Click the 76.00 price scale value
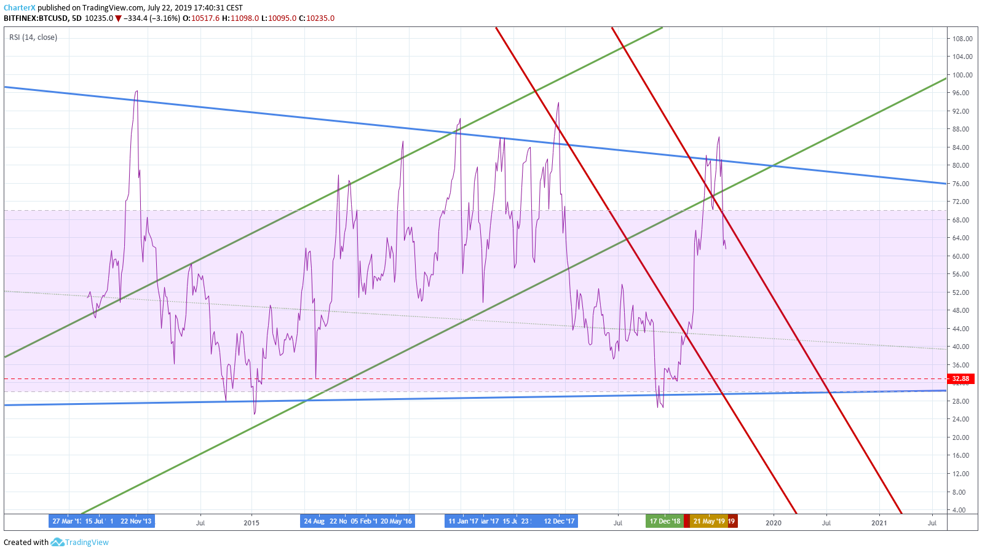The height and width of the screenshot is (553, 982). 960,184
